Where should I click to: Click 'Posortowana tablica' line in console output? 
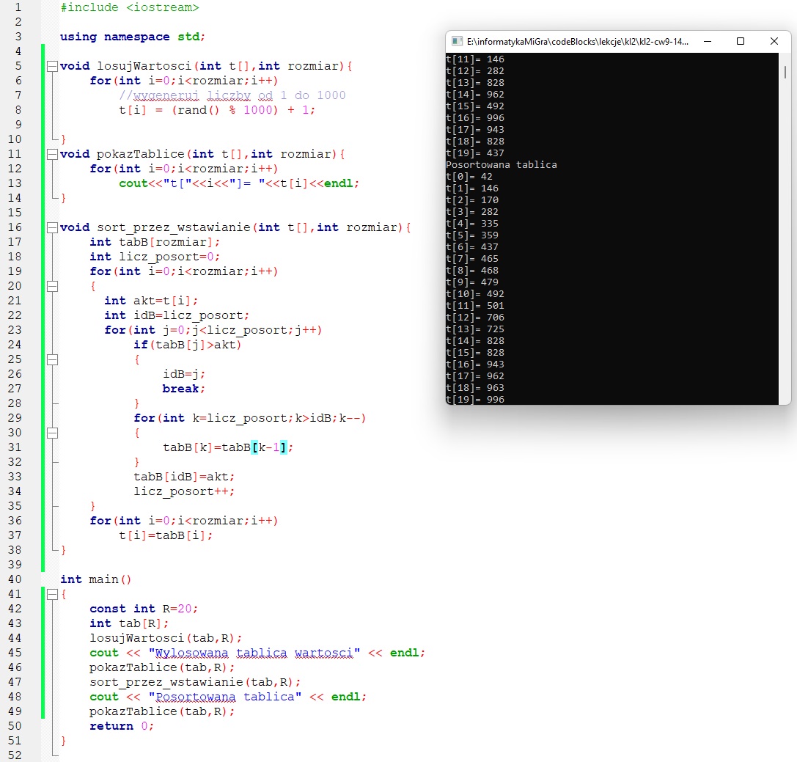pyautogui.click(x=502, y=165)
